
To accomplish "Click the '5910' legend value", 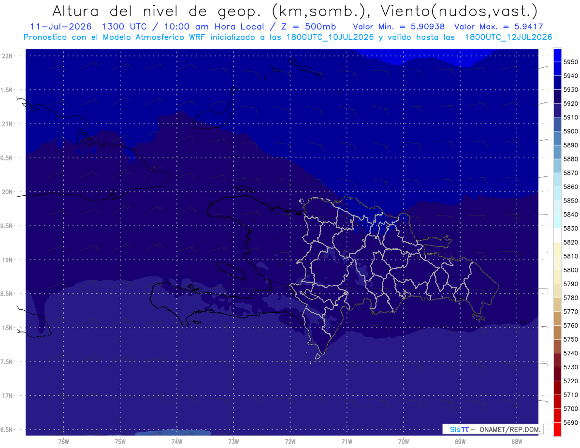I will 571,117.
